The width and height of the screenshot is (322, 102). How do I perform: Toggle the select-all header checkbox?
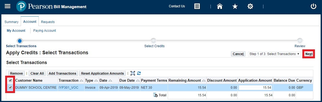pos(10,80)
